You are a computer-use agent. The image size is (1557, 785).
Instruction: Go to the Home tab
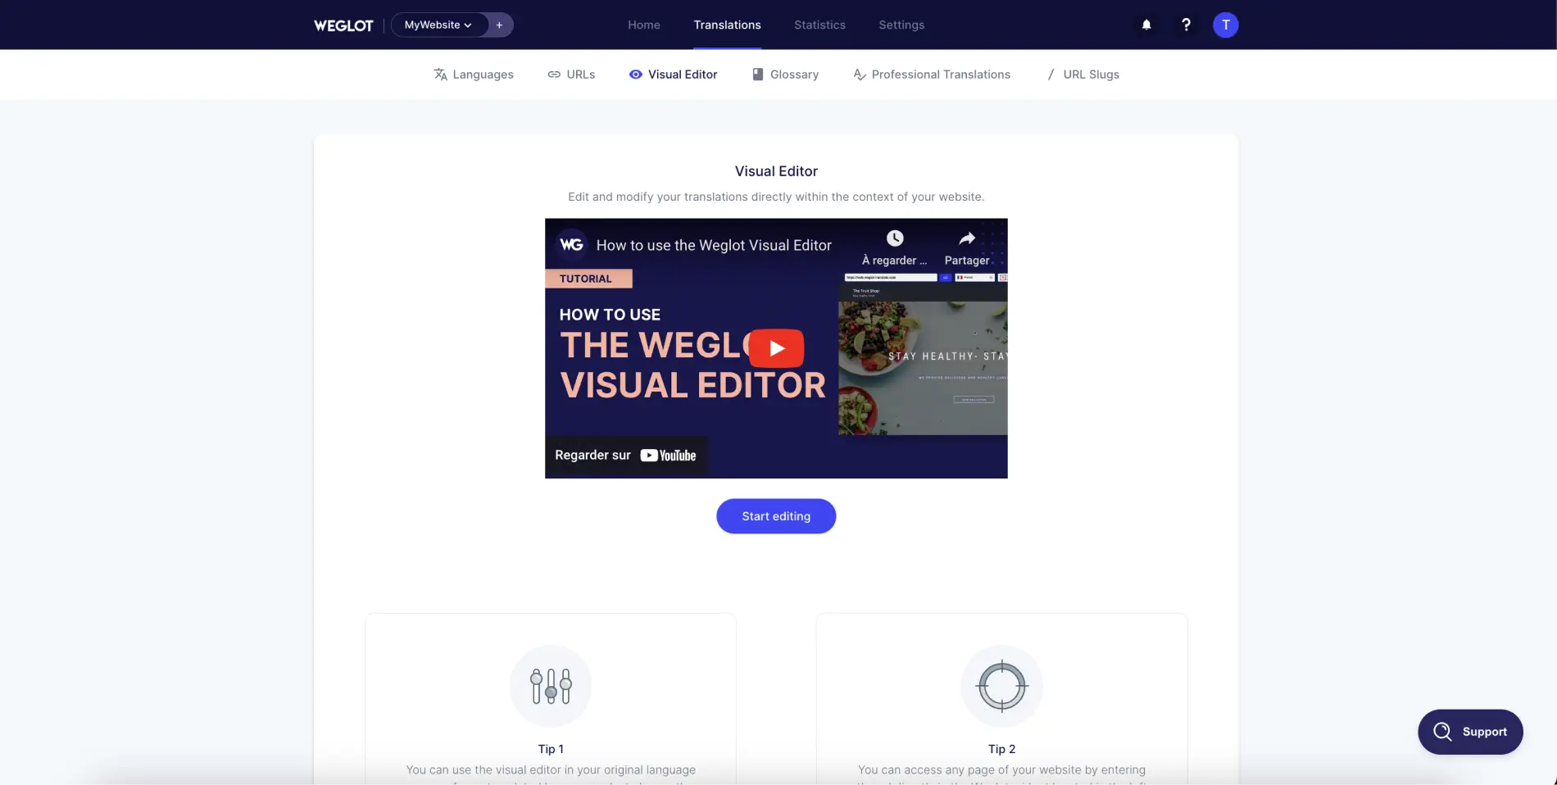pyautogui.click(x=644, y=25)
